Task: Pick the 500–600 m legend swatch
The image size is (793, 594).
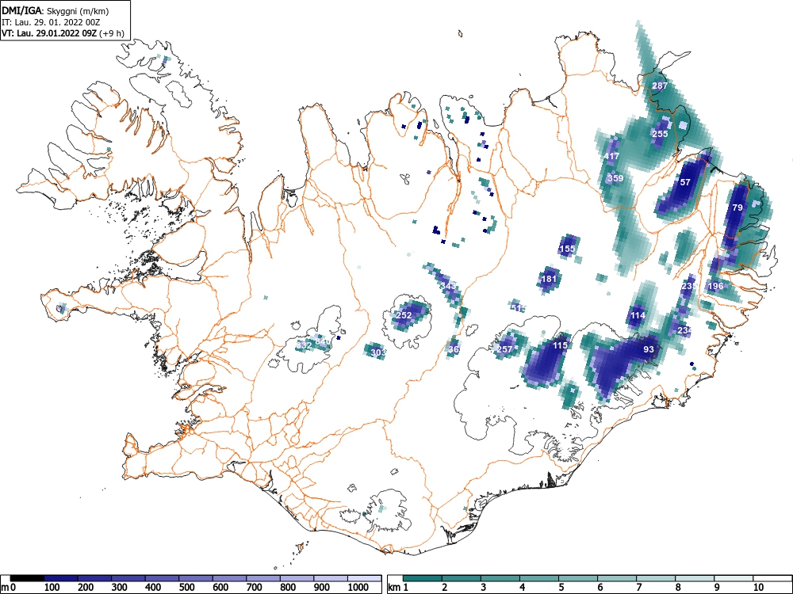Action: [x=196, y=578]
